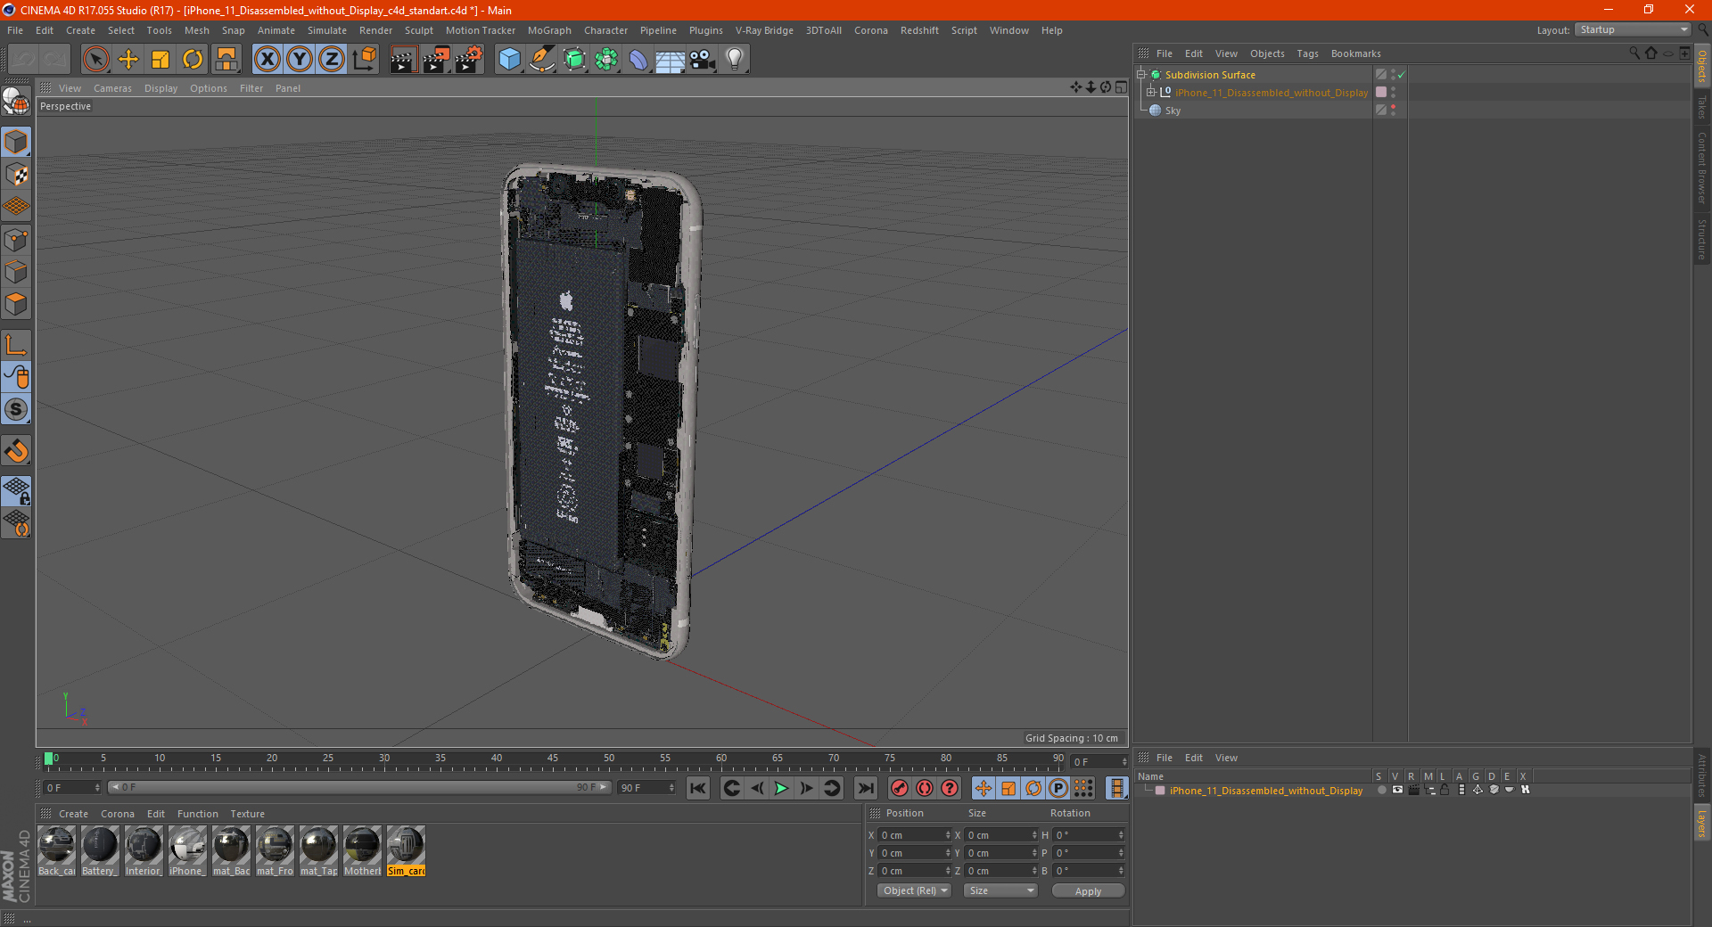Switch to Polygons mode
The image size is (1712, 927).
point(16,304)
